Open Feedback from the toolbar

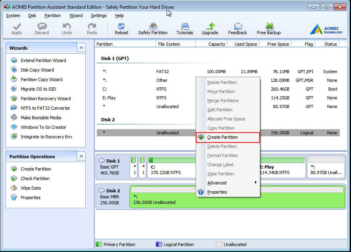click(237, 29)
